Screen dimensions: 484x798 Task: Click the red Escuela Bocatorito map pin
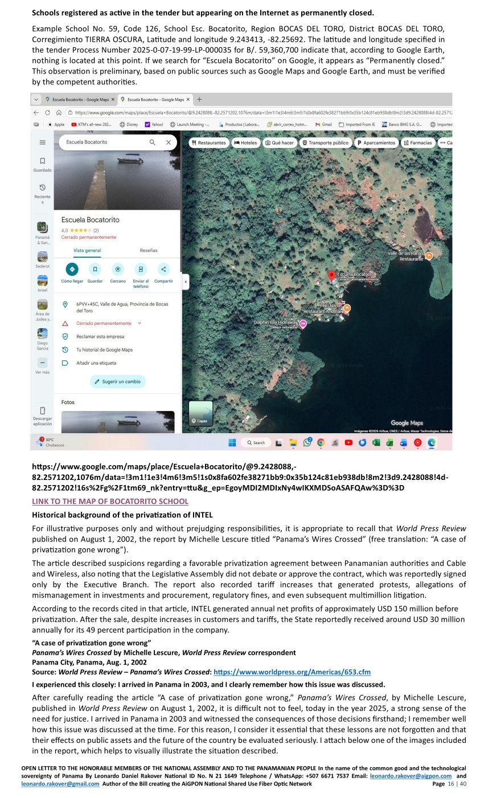[332, 275]
